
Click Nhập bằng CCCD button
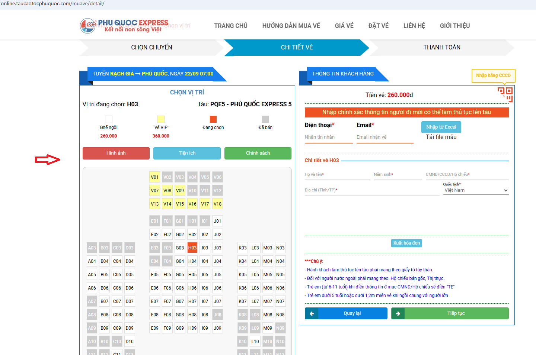494,75
